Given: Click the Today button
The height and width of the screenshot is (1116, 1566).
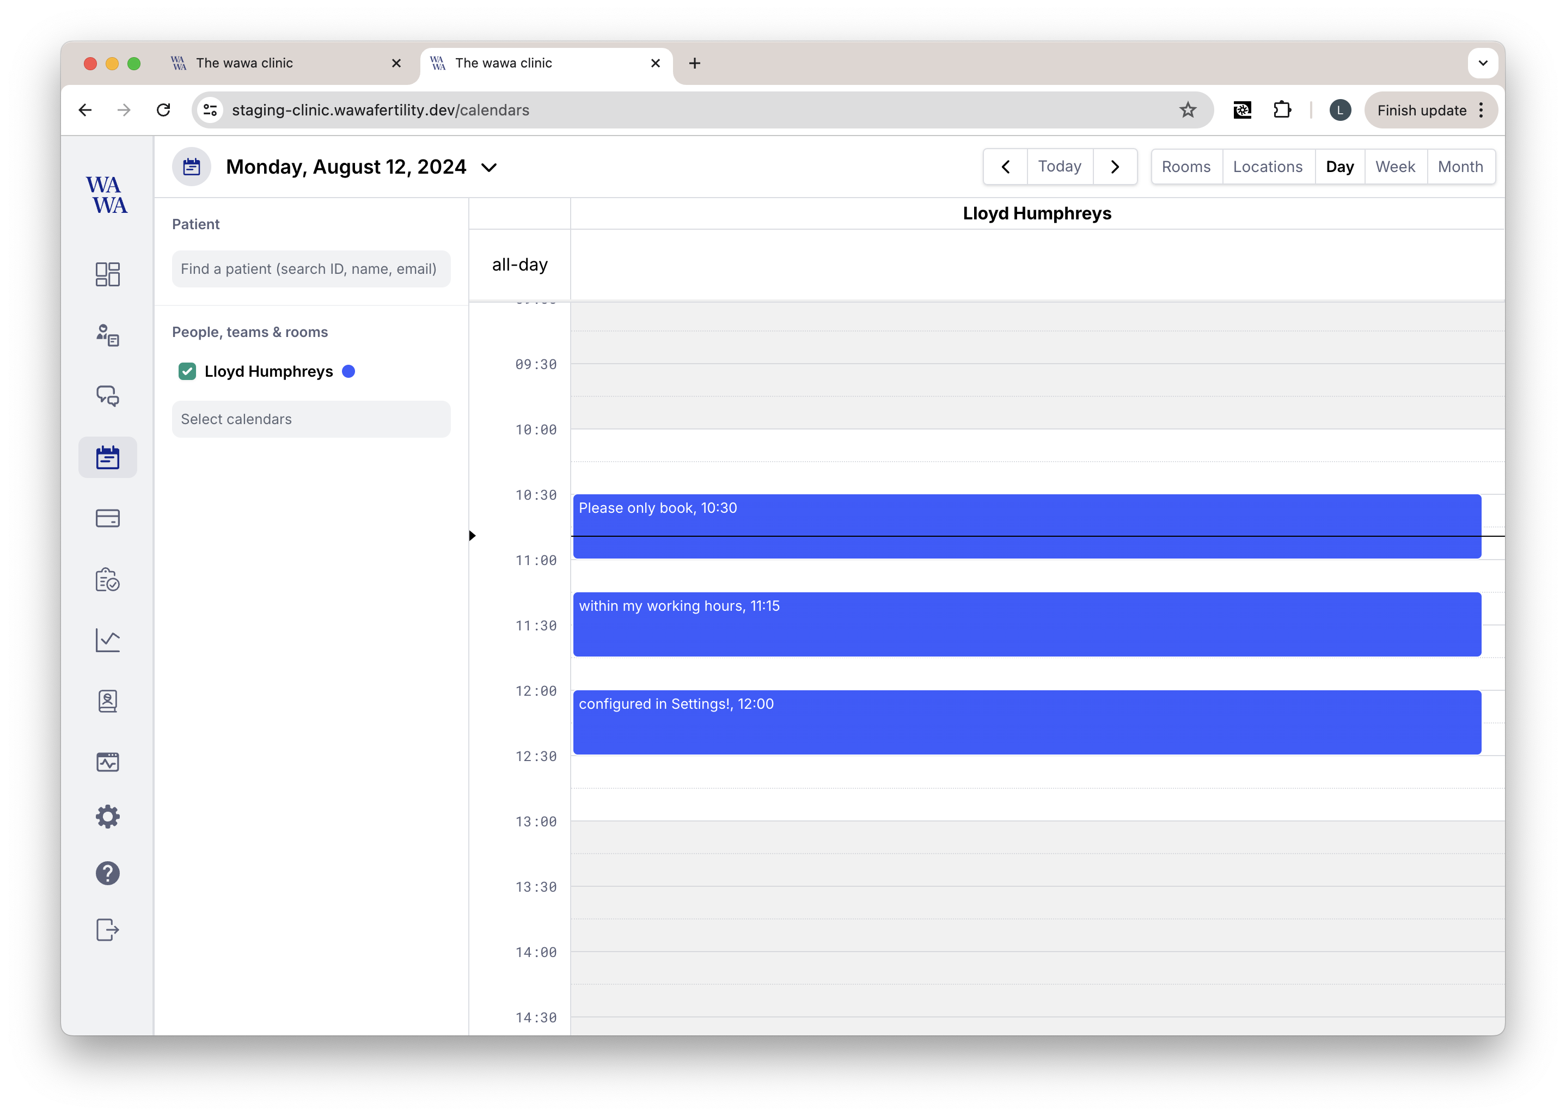Looking at the screenshot, I should (1060, 167).
